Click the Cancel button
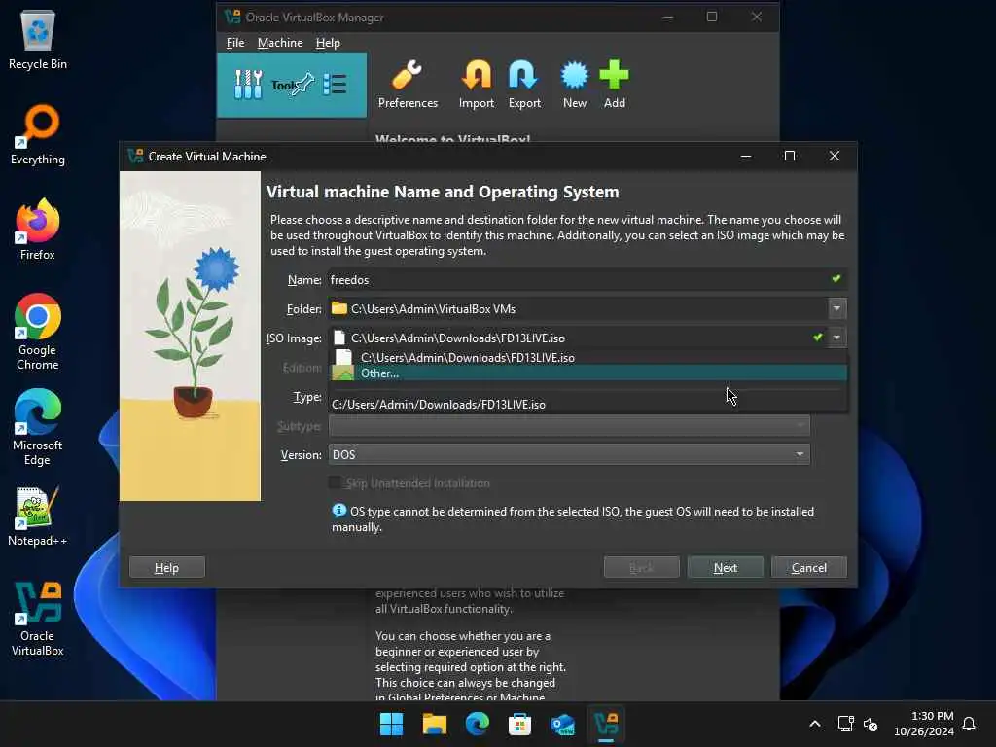Viewport: 996px width, 747px height. 808,567
